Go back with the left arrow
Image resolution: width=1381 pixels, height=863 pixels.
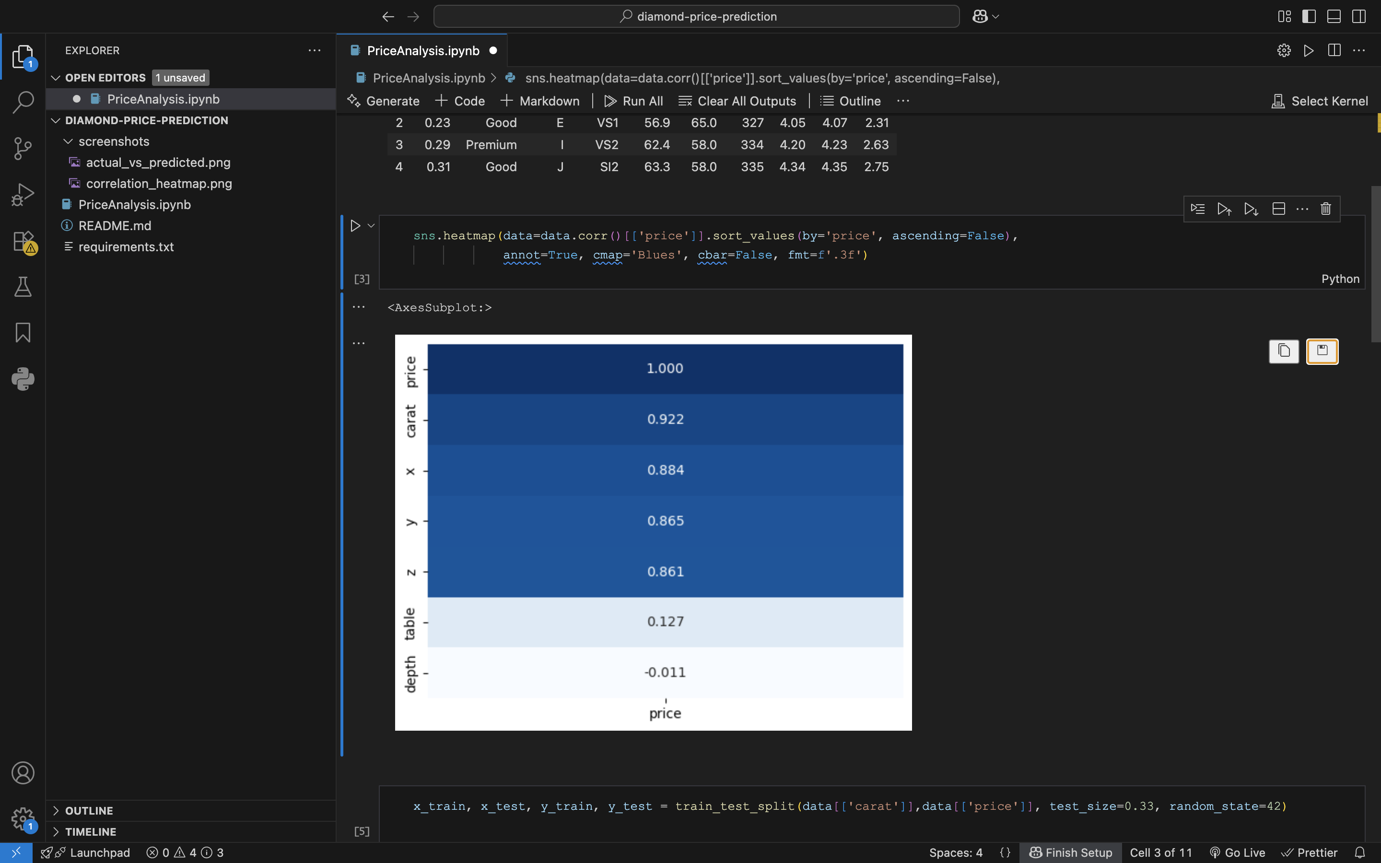point(388,17)
